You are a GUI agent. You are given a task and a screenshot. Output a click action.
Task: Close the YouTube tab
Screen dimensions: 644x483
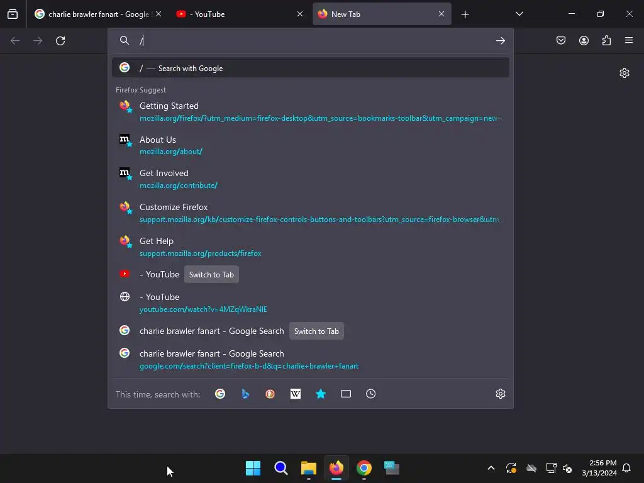pyautogui.click(x=300, y=14)
